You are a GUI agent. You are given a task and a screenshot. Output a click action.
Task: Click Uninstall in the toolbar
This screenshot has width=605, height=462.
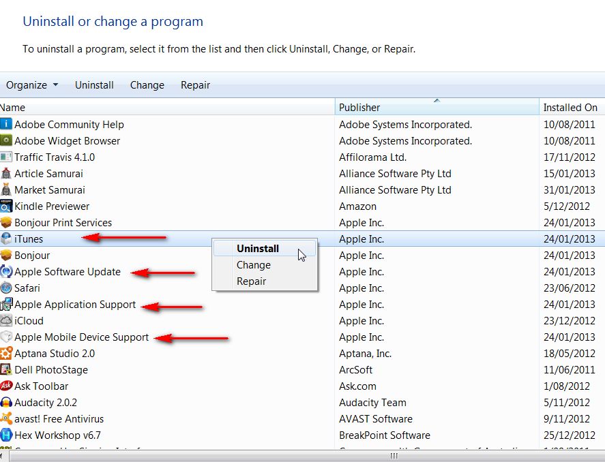coord(94,84)
